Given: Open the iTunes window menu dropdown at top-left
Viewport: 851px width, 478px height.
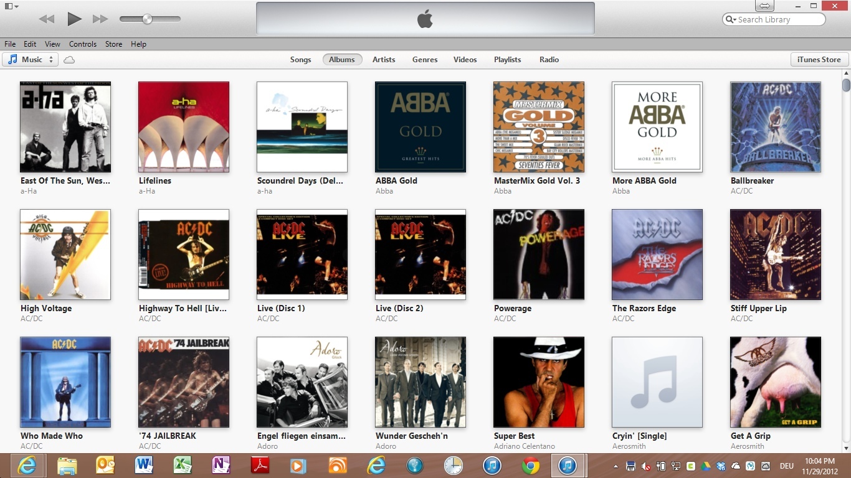Looking at the screenshot, I should point(11,6).
